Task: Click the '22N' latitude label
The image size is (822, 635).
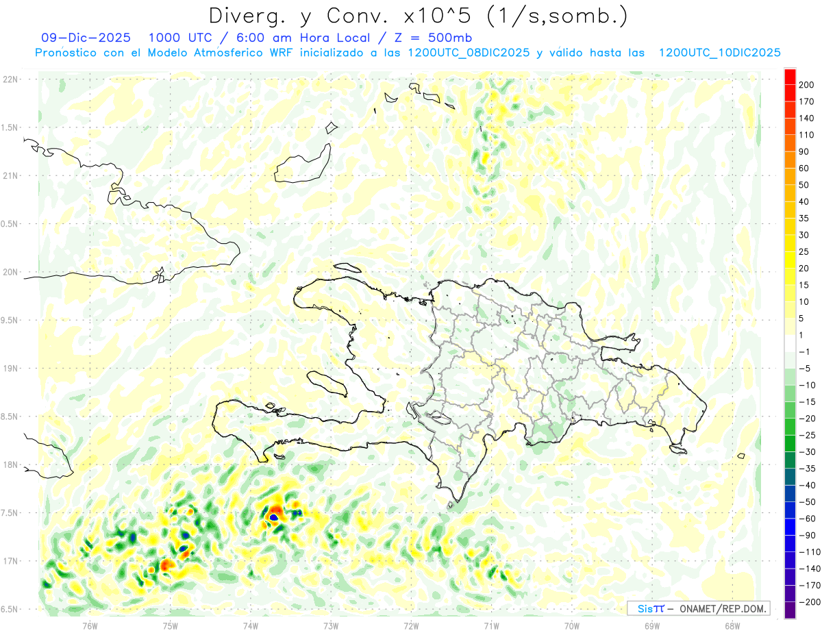Action: [x=10, y=79]
